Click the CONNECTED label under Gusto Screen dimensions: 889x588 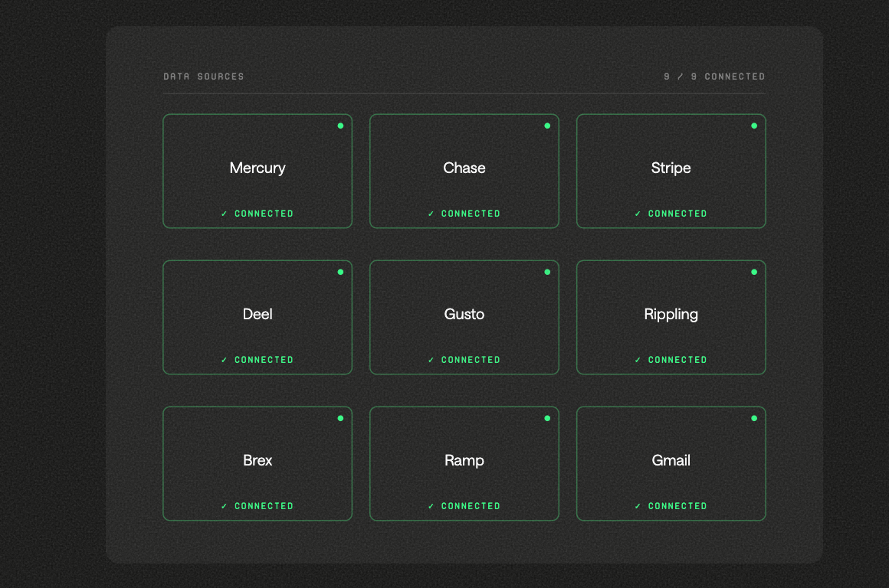click(x=471, y=360)
